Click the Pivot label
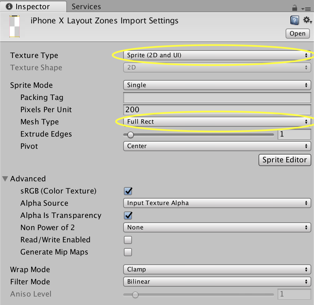The width and height of the screenshot is (314, 305). pos(29,146)
